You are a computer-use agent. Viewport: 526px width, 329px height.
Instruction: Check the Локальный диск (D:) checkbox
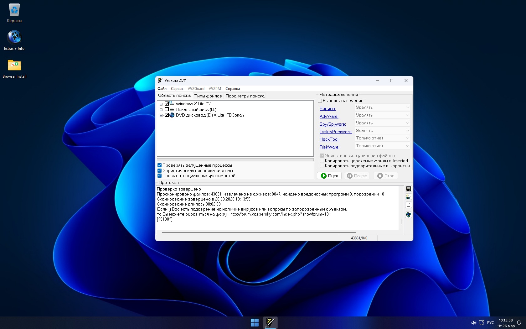pos(167,109)
